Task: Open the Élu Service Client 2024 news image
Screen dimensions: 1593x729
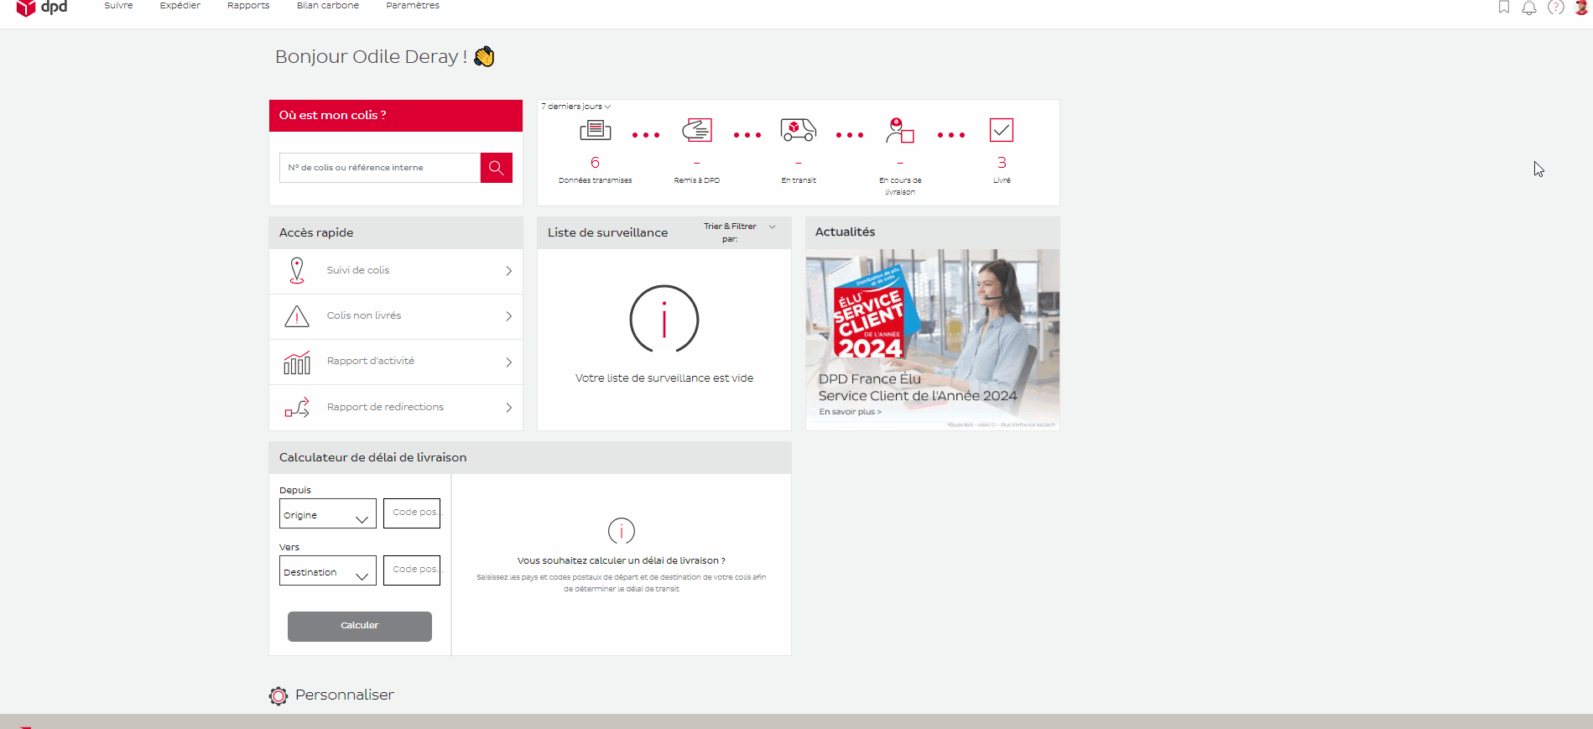Action: (933, 340)
